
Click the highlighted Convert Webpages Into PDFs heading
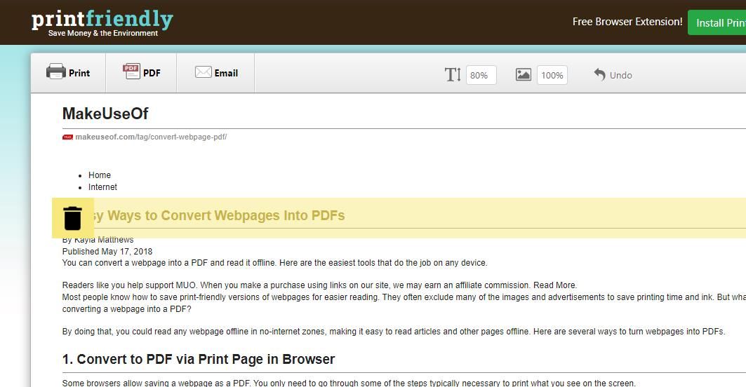pyautogui.click(x=225, y=215)
